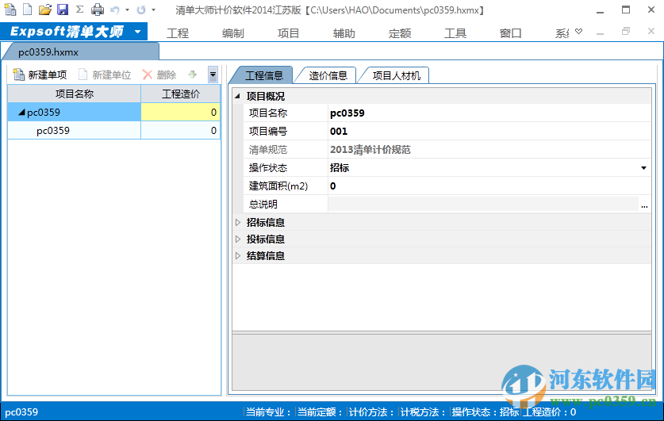Open the partially hidden 系统 menu
The image size is (664, 421).
[562, 33]
